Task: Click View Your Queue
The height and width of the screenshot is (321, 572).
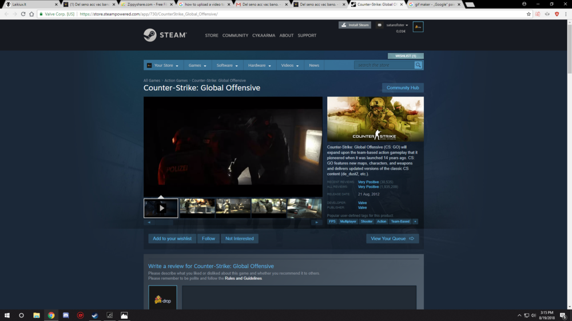Action: [392, 238]
